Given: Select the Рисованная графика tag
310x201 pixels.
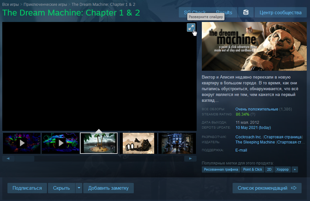Looking at the screenshot, I should point(221,169).
